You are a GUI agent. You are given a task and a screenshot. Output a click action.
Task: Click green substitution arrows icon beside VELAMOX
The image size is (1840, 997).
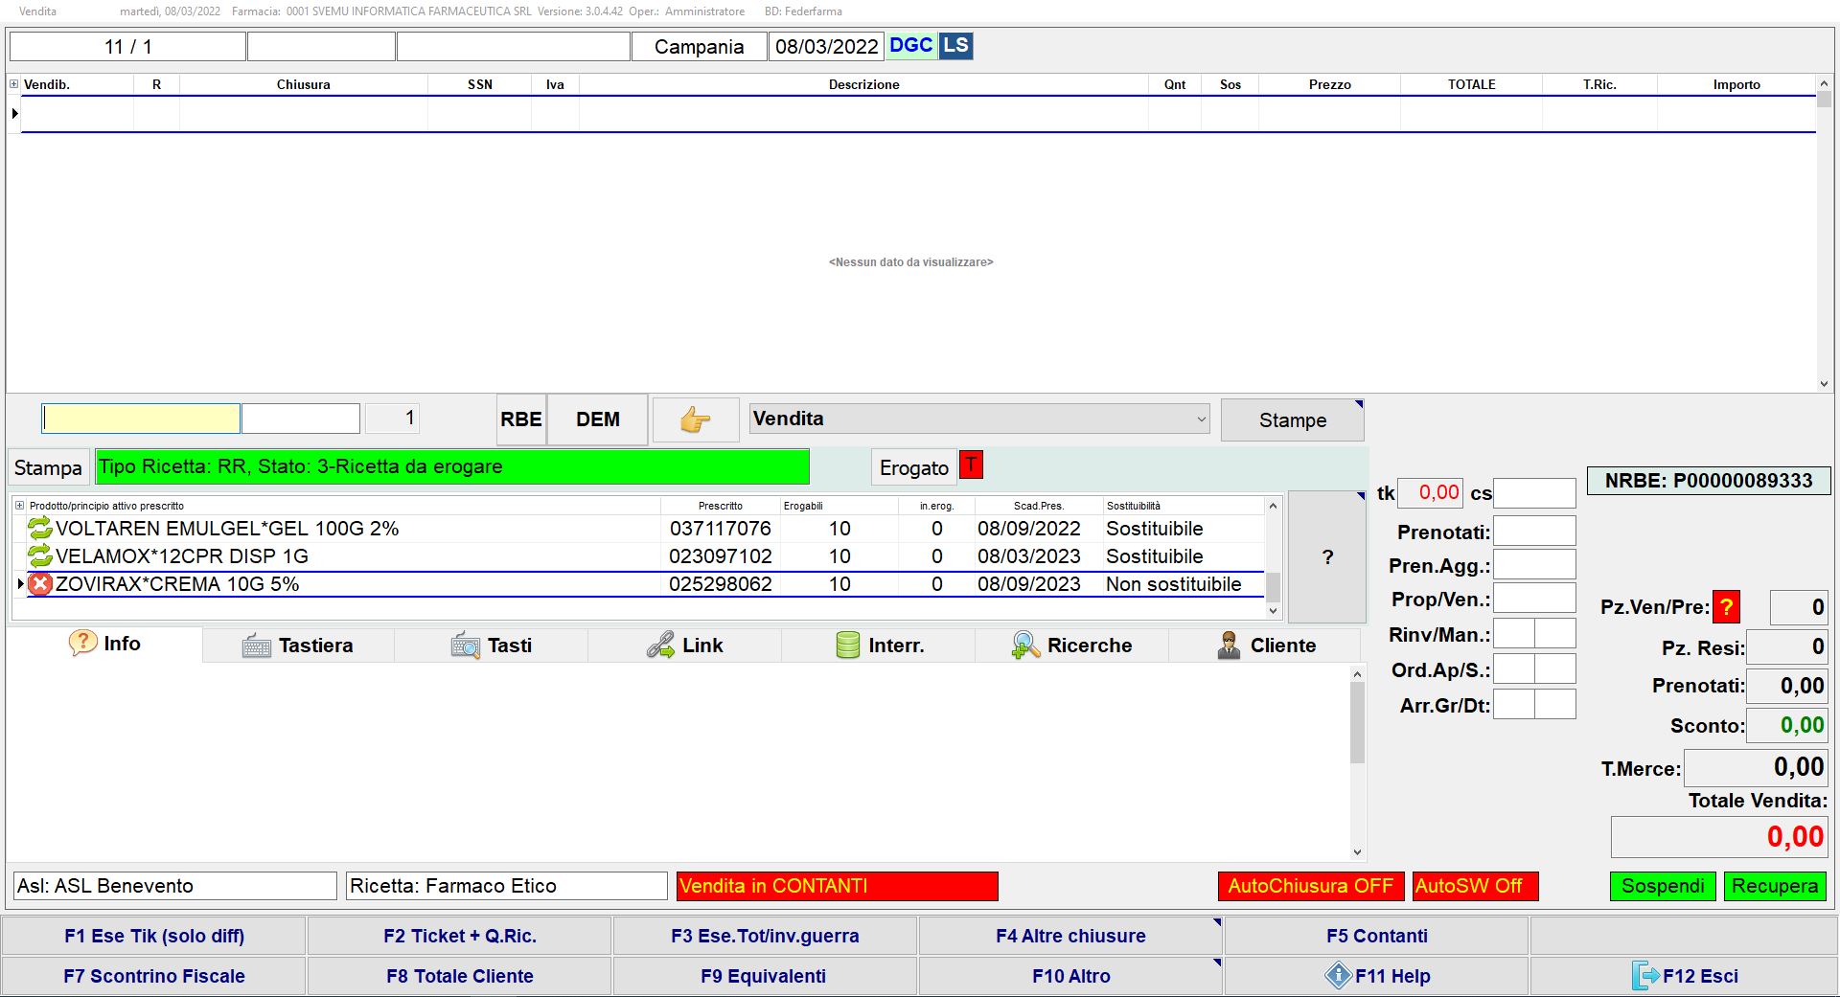(40, 555)
